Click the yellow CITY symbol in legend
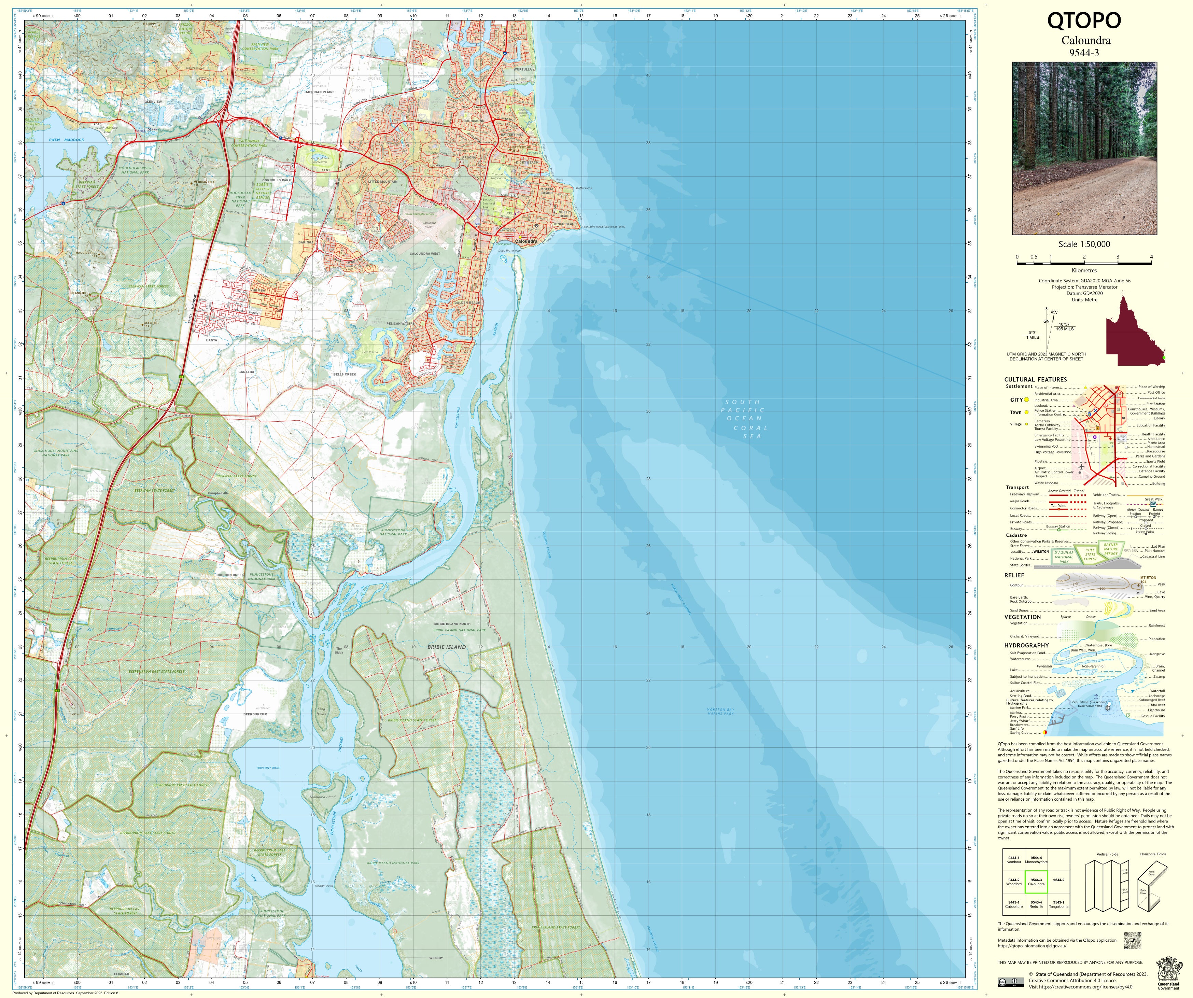1193x998 pixels. point(1027,400)
